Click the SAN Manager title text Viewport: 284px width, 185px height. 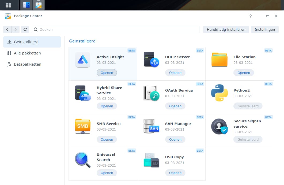[x=178, y=124]
